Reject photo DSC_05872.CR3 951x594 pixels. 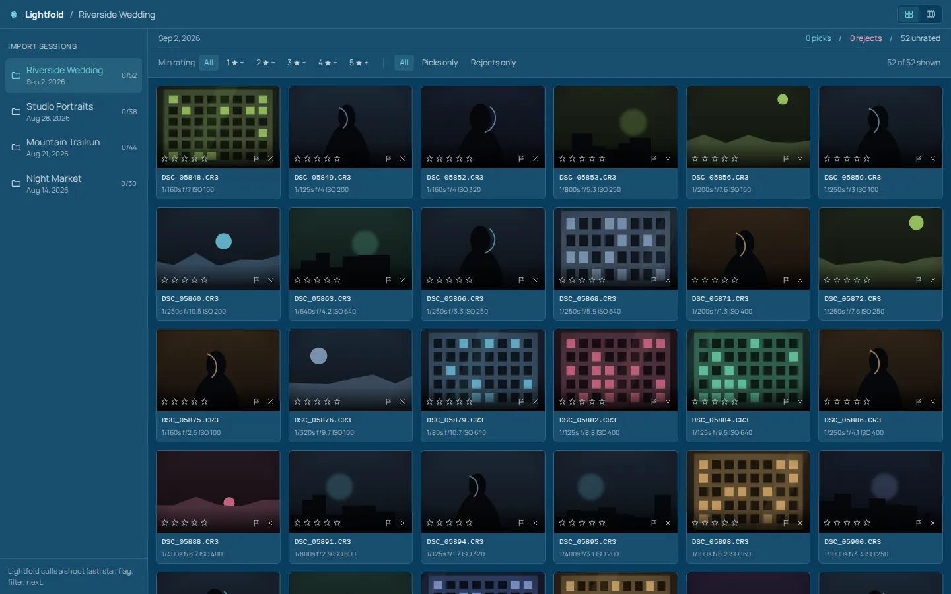[933, 280]
